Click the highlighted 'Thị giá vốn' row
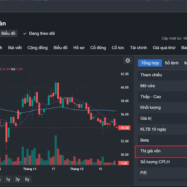The height and width of the screenshot is (187, 187). pos(161,151)
